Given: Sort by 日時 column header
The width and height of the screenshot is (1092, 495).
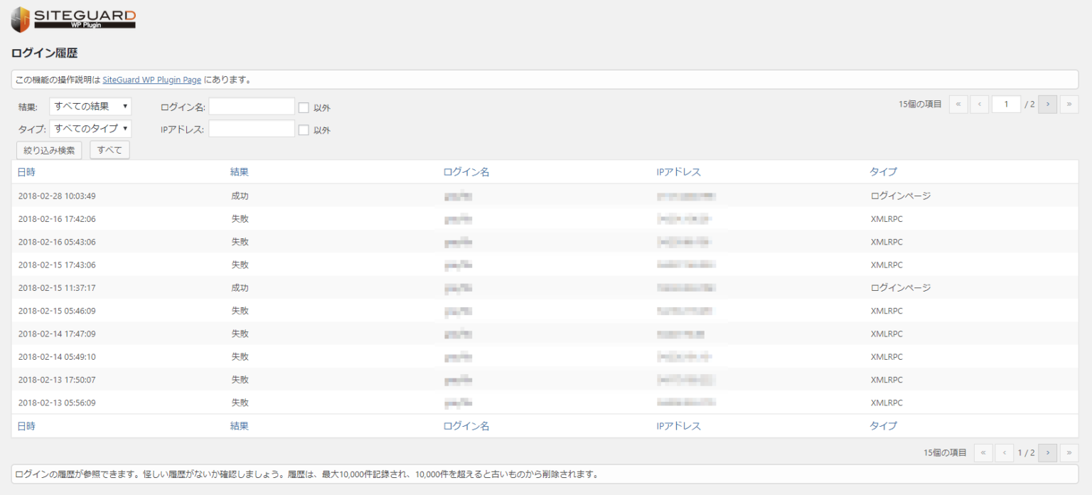Looking at the screenshot, I should 26,172.
